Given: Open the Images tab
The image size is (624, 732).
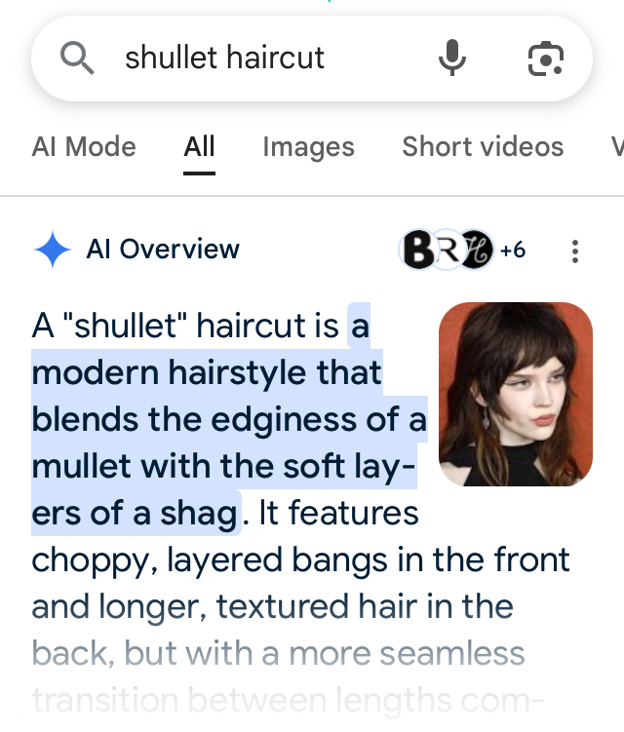Looking at the screenshot, I should point(308,146).
